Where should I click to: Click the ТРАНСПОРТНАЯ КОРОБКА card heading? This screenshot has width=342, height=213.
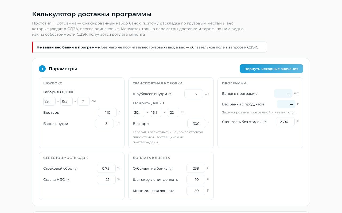click(158, 83)
